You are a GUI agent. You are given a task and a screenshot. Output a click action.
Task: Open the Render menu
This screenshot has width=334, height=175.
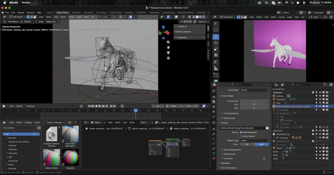click(21, 12)
